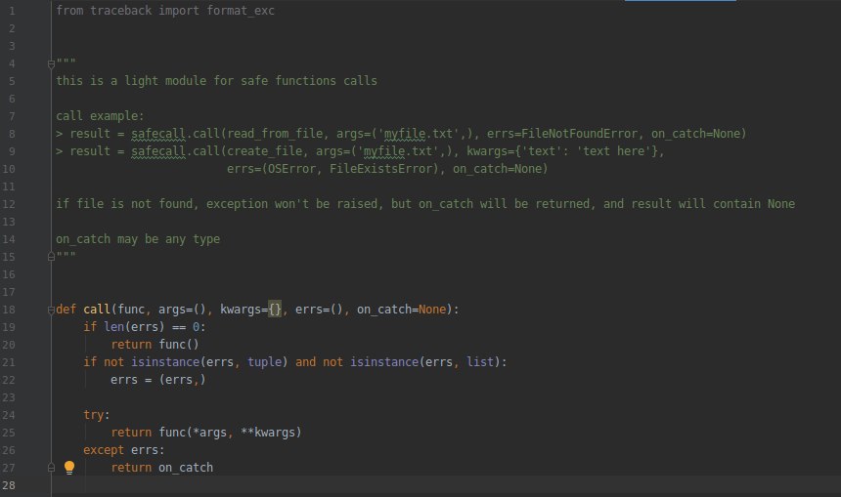Click 'on_catch=None' parameter in the def line
This screenshot has height=497, width=841.
coord(402,310)
